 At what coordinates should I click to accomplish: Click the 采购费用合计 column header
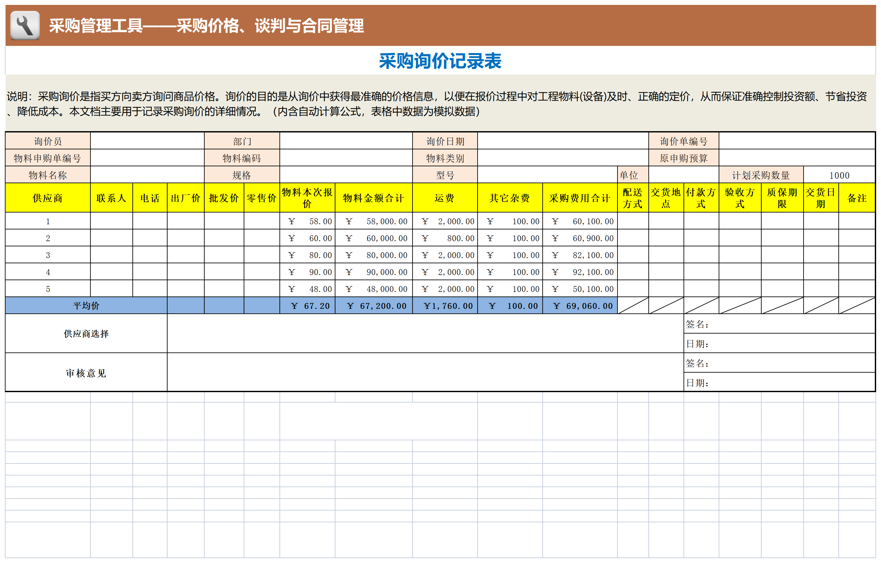pyautogui.click(x=580, y=198)
